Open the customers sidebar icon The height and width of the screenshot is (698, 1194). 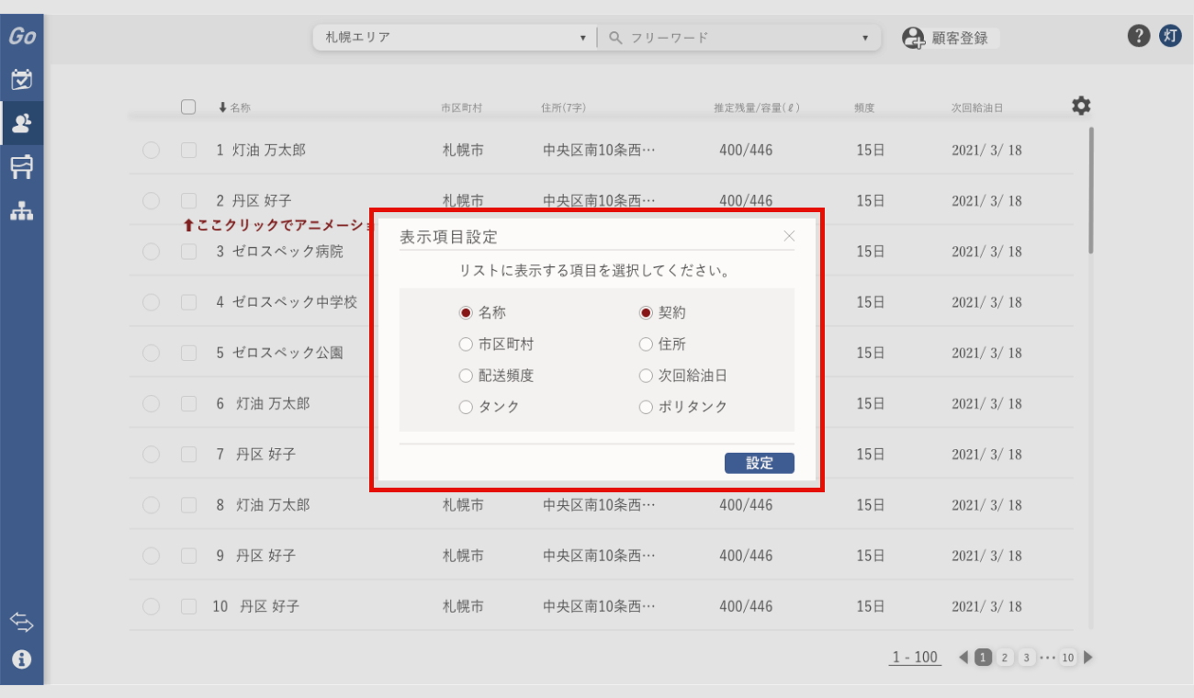tap(22, 123)
